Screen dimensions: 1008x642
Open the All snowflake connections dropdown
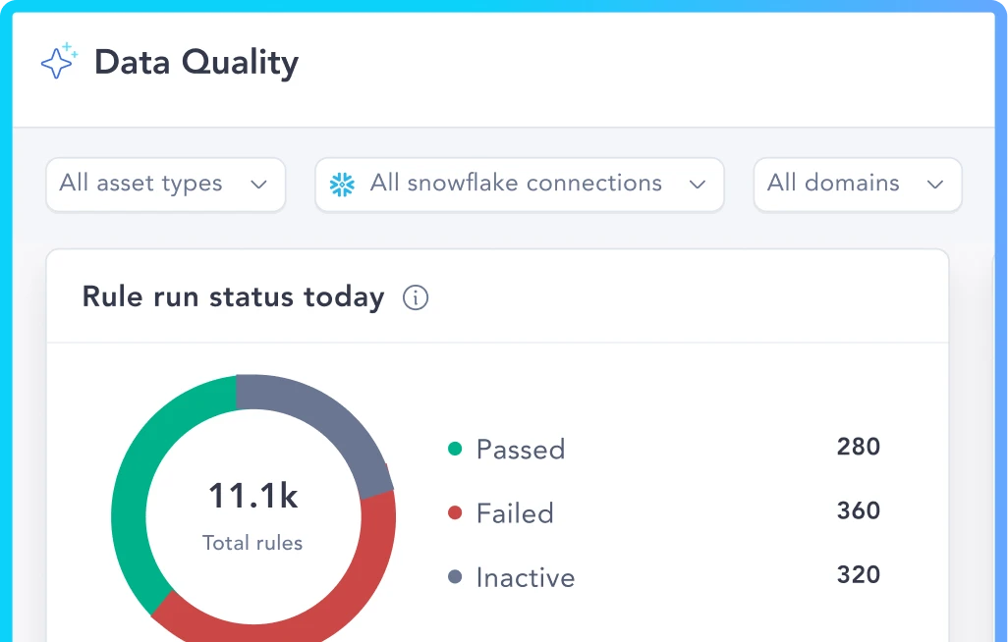coord(519,185)
